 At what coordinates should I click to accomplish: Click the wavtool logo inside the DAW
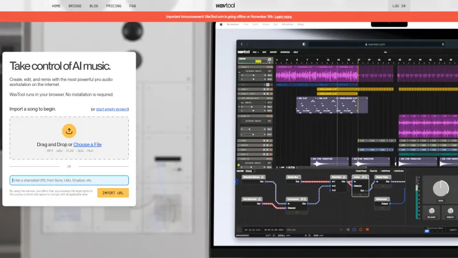(x=244, y=52)
